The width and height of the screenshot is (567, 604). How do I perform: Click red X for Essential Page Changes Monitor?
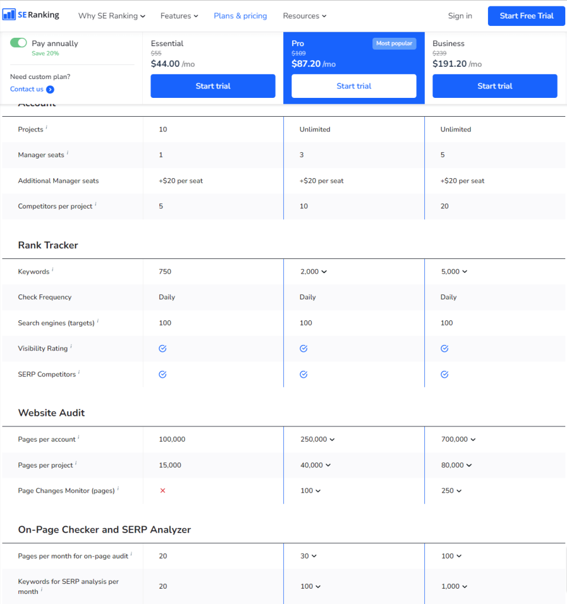point(163,490)
